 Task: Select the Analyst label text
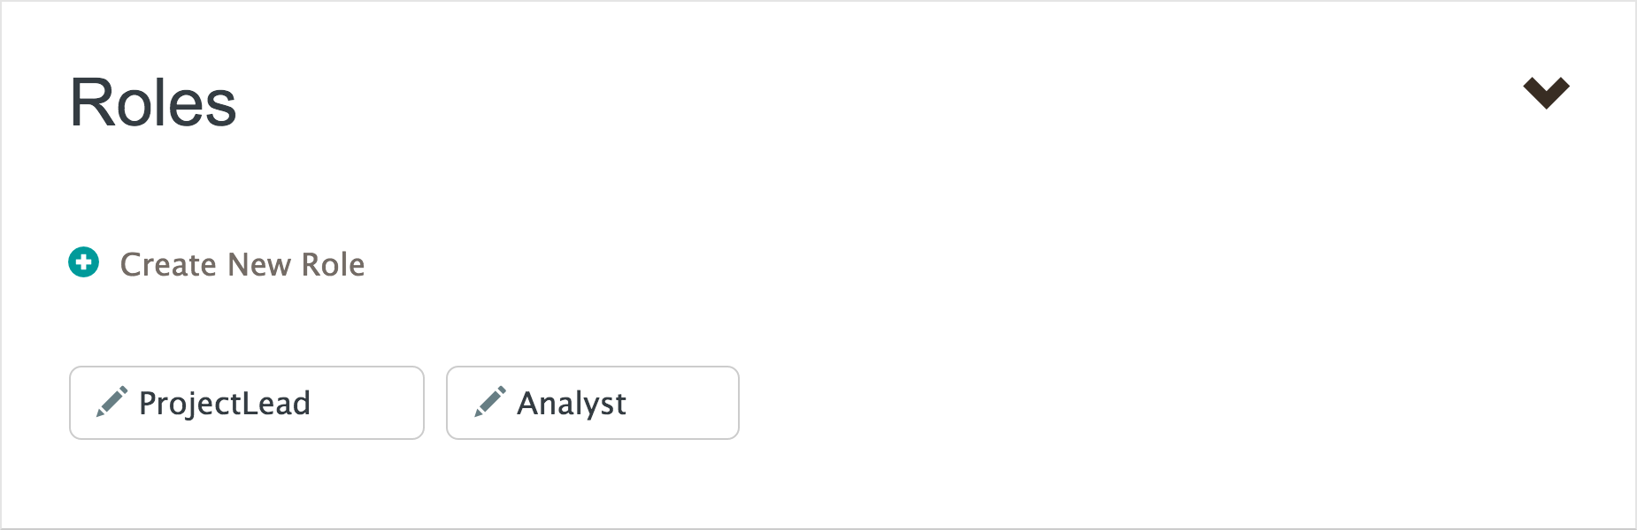572,404
